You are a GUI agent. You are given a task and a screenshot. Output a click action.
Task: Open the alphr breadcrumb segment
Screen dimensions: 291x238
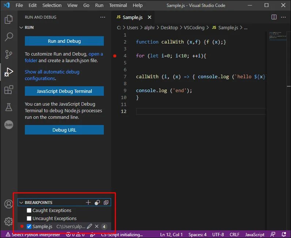[150, 28]
